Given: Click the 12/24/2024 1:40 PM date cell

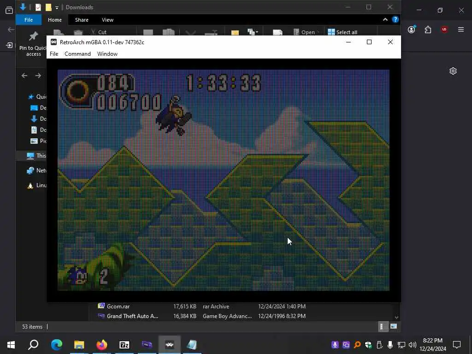Looking at the screenshot, I should [282, 307].
